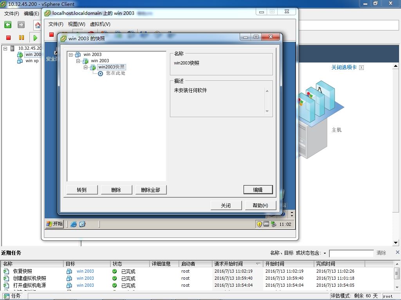The image size is (401, 300).
Task: Open 虚拟机(V) menu in console window
Action: pyautogui.click(x=100, y=24)
